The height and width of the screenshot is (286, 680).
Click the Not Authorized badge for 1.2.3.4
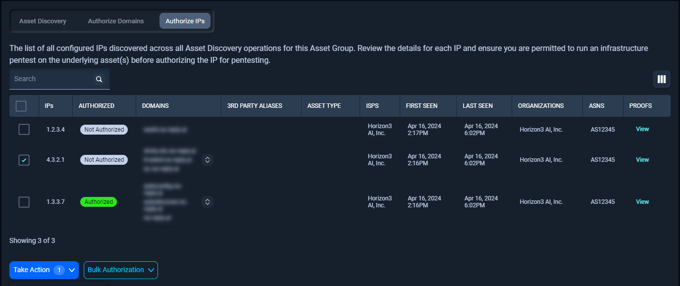[x=104, y=129]
